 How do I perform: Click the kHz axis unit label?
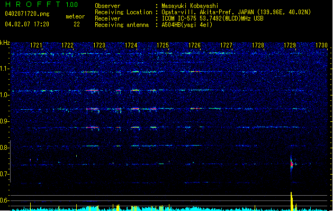pos(5,43)
